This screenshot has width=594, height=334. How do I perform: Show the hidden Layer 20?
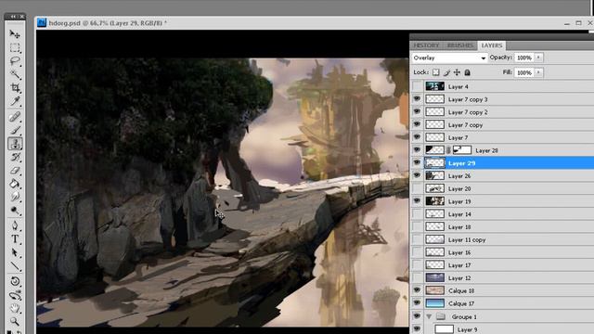click(417, 188)
